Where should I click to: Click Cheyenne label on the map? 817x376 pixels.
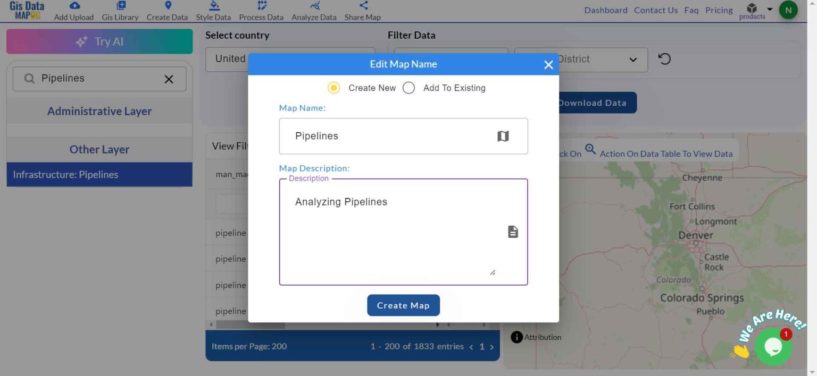tap(702, 178)
